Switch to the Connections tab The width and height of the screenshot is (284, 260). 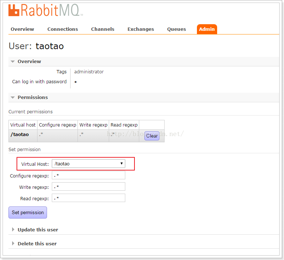click(62, 29)
